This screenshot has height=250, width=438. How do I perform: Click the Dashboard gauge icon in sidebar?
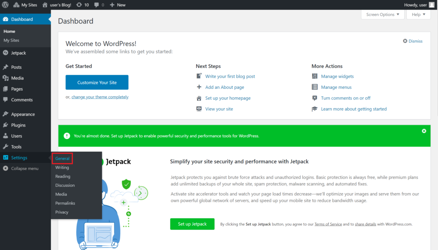click(x=6, y=19)
